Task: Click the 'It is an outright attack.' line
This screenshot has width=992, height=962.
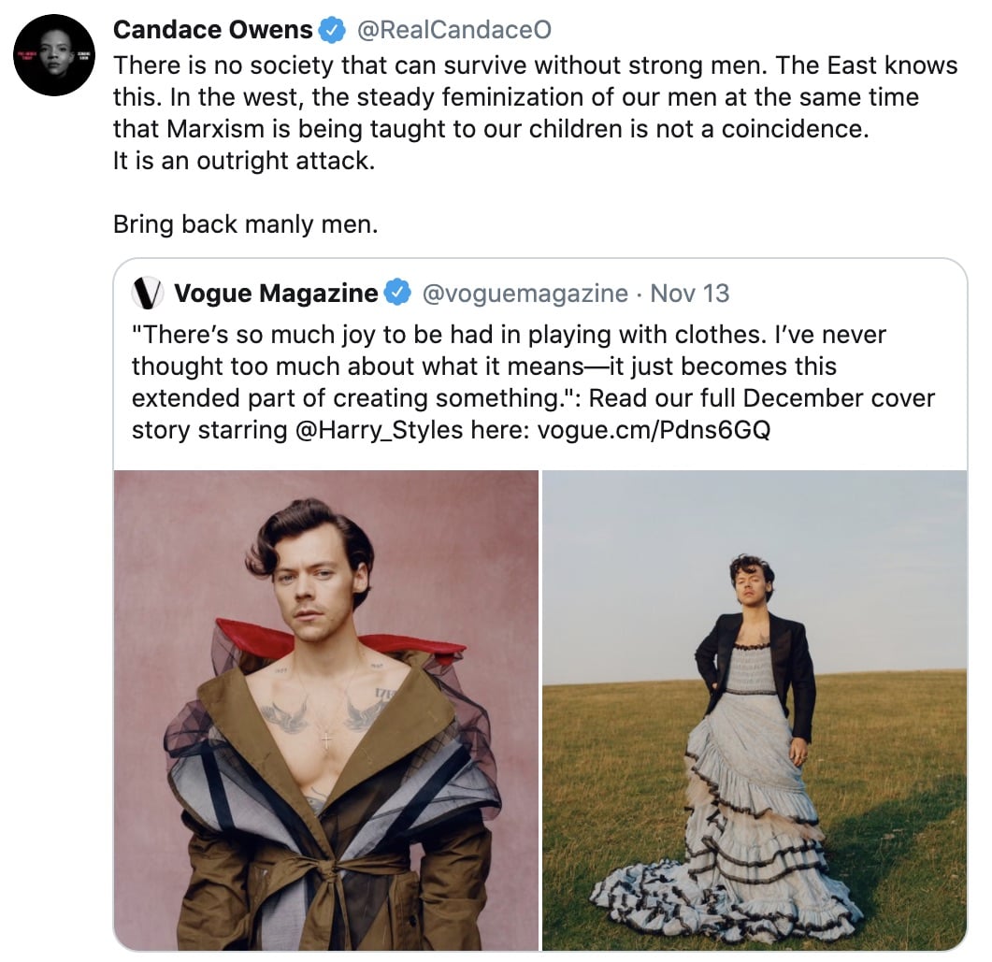Action: [x=244, y=161]
